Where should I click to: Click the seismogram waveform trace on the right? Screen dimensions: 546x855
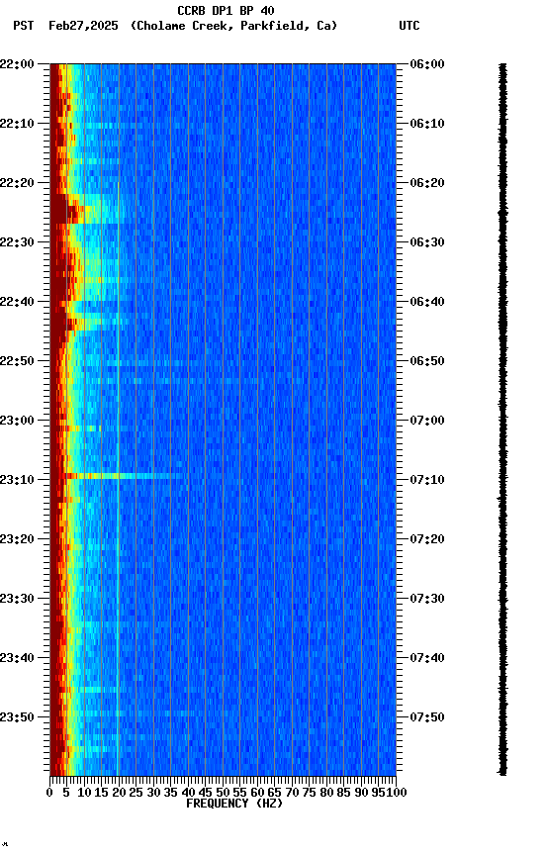502,420
